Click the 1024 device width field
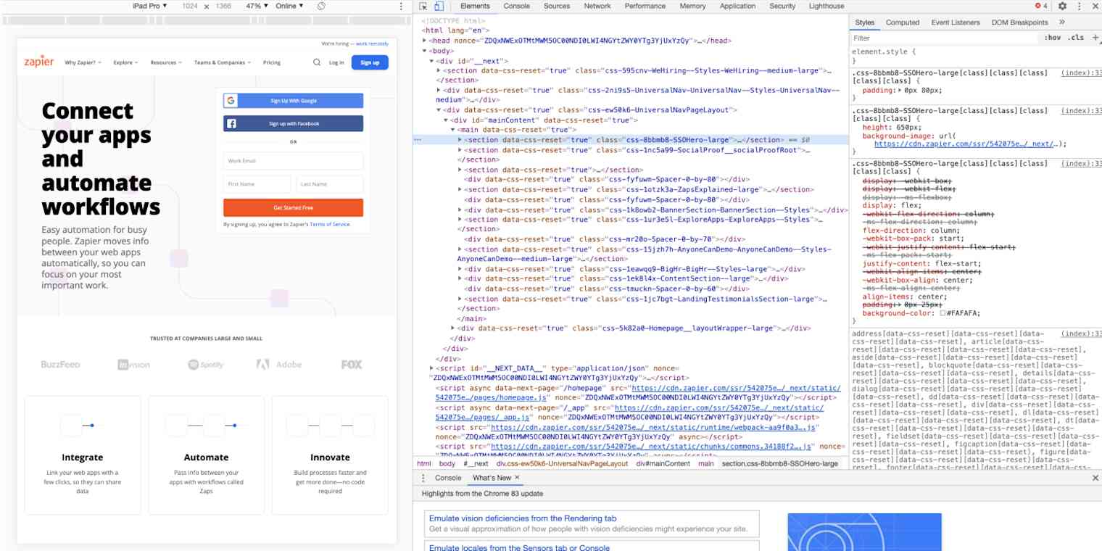This screenshot has width=1102, height=551. pos(190,6)
